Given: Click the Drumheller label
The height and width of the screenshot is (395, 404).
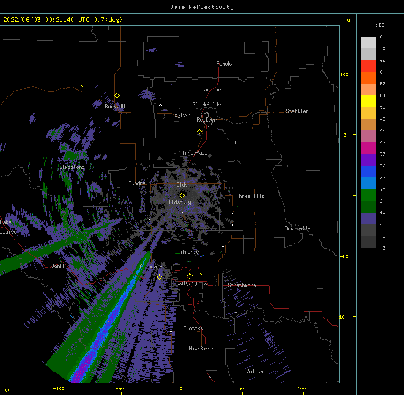Looking at the screenshot, I should tap(299, 228).
